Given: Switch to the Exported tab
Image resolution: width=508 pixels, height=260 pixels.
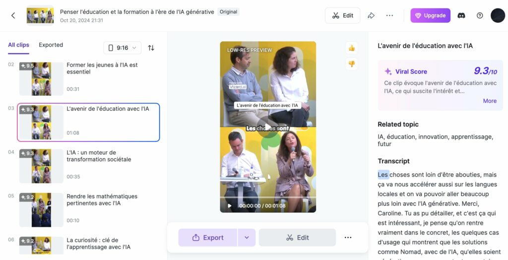Looking at the screenshot, I should pos(51,45).
